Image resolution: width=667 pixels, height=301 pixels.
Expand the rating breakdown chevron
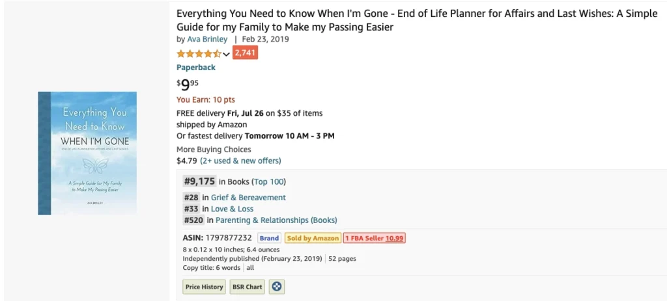click(226, 54)
